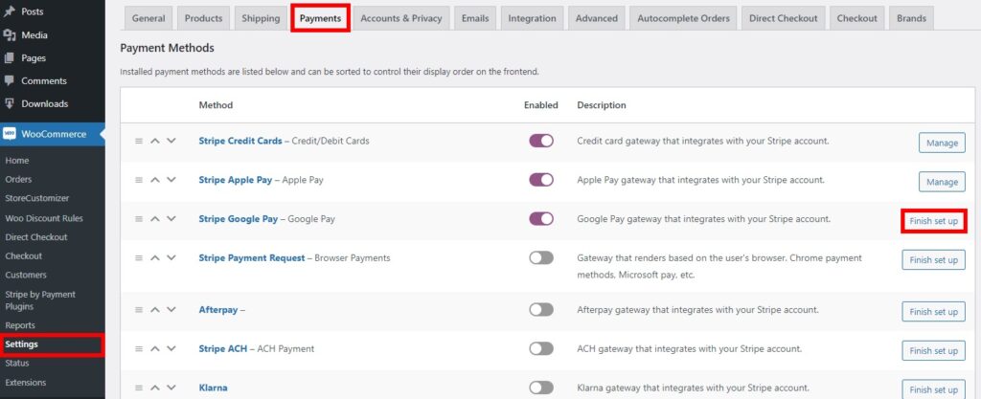
Task: Move Stripe ACH down with arrow
Action: coord(171,348)
